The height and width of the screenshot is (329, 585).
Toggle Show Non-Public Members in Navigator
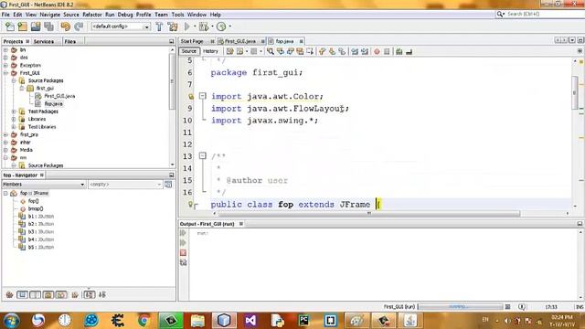[x=48, y=294]
